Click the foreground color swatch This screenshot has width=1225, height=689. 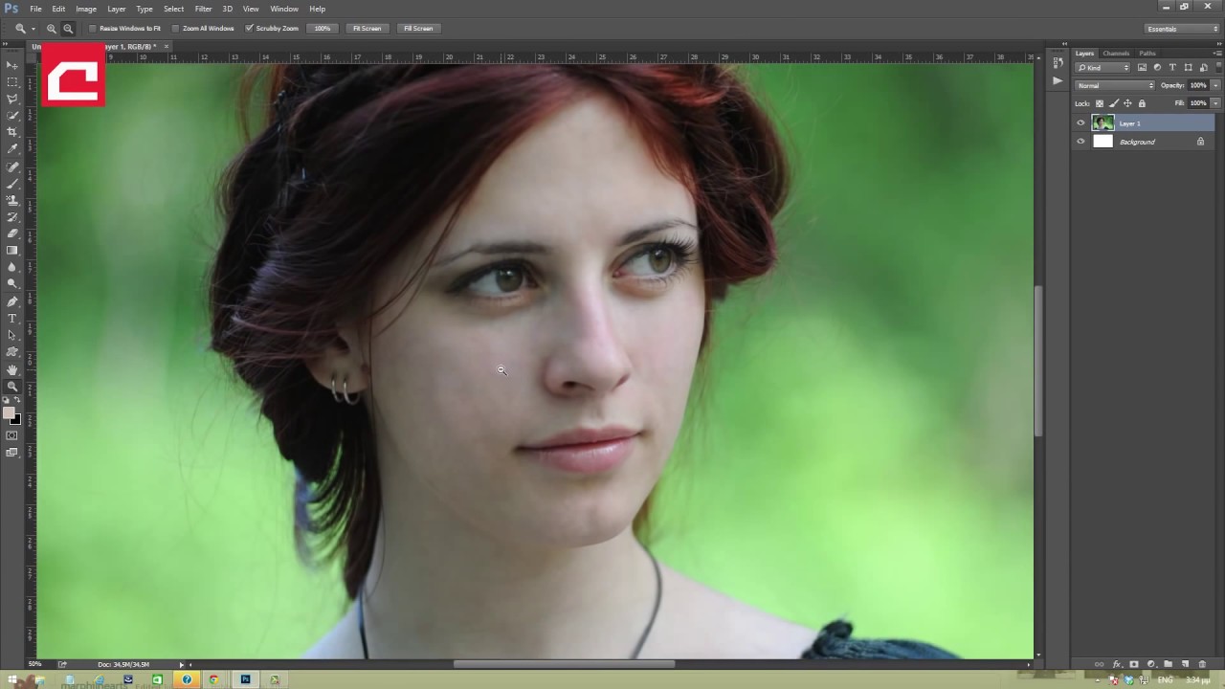9,413
